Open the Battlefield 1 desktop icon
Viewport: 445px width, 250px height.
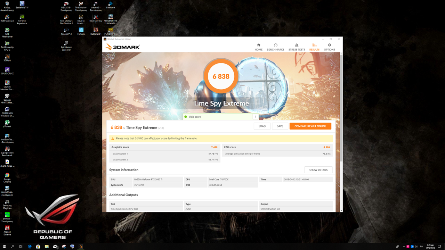pyautogui.click(x=96, y=31)
